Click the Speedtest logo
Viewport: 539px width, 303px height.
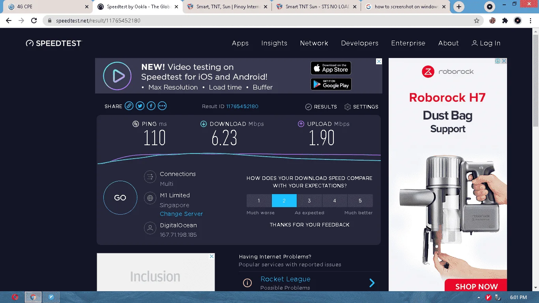(54, 43)
